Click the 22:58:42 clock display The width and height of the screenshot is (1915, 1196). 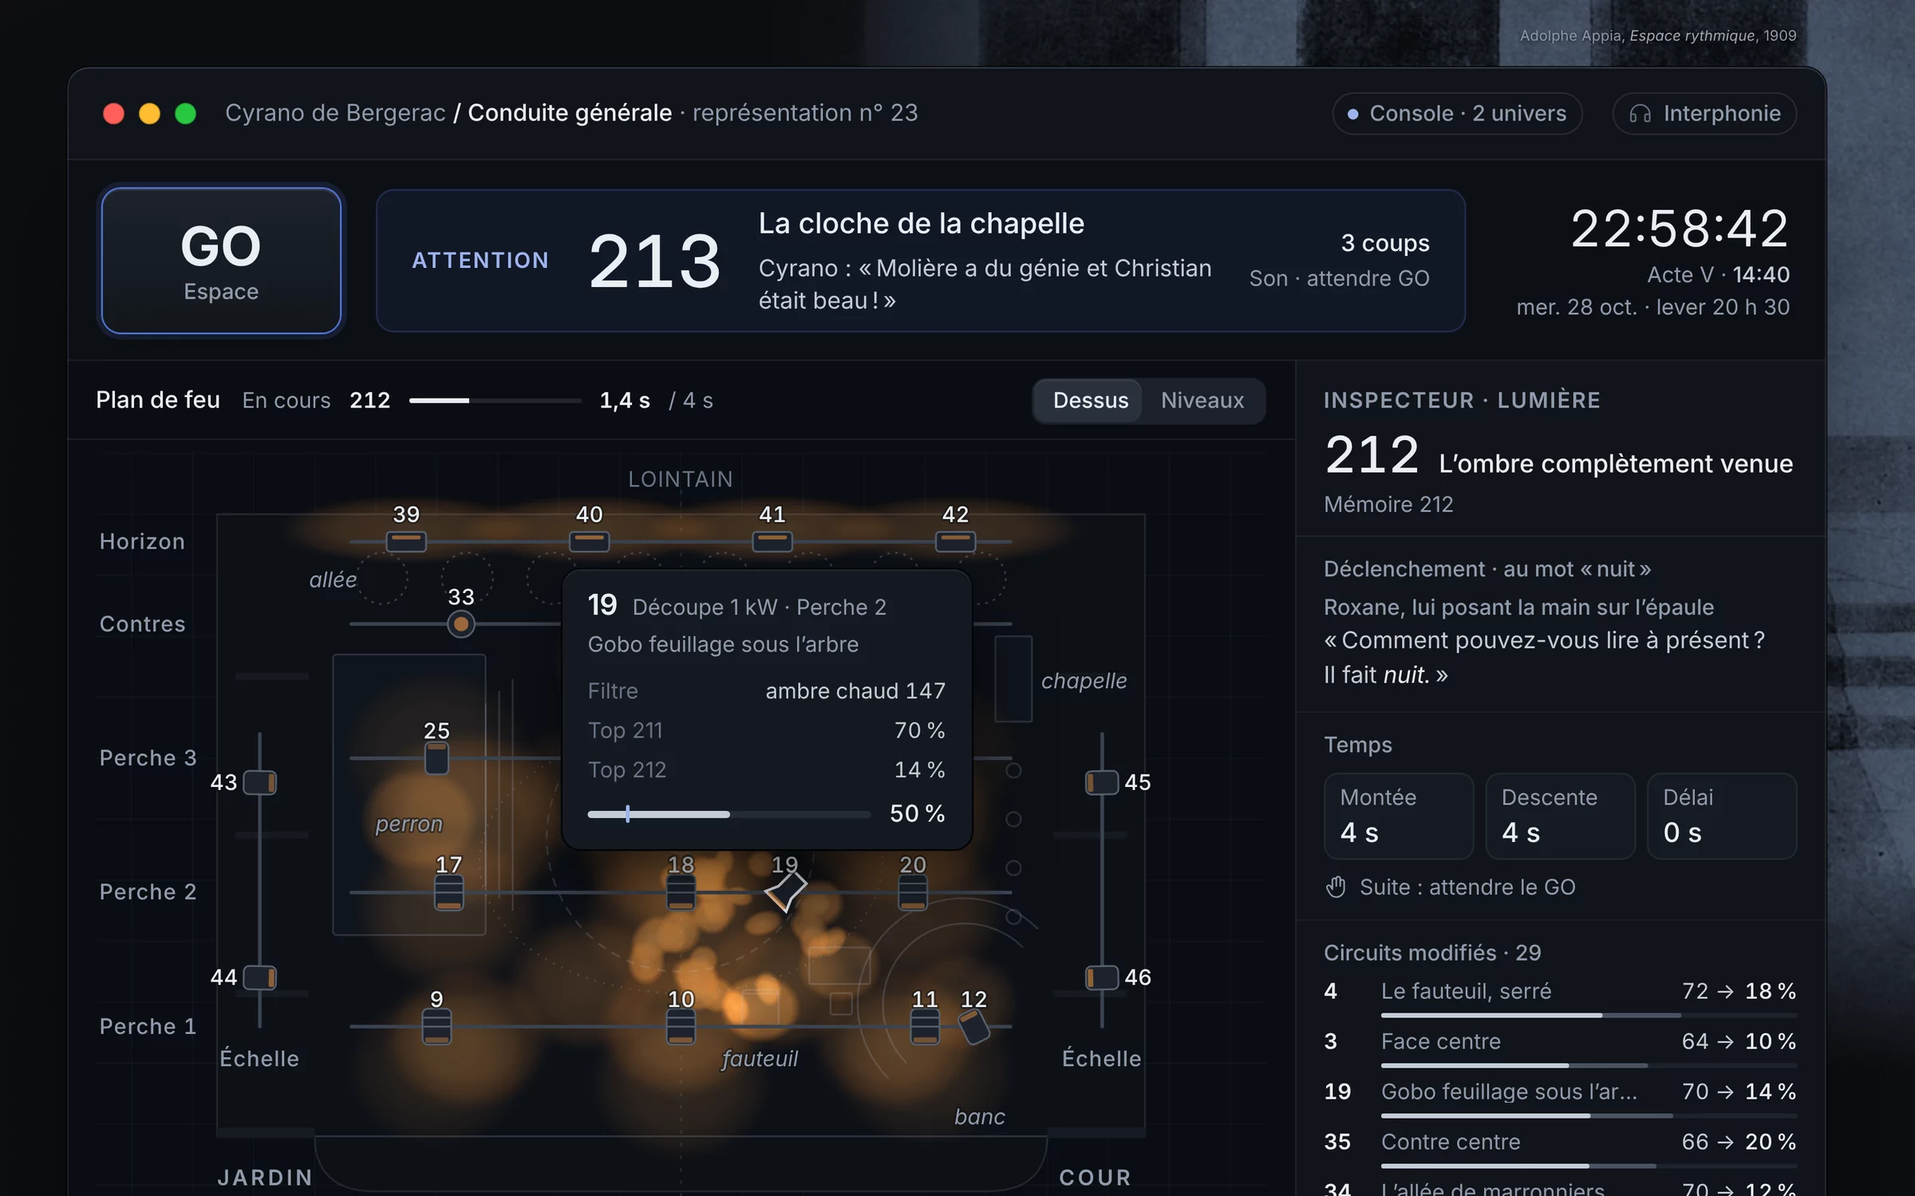1680,229
